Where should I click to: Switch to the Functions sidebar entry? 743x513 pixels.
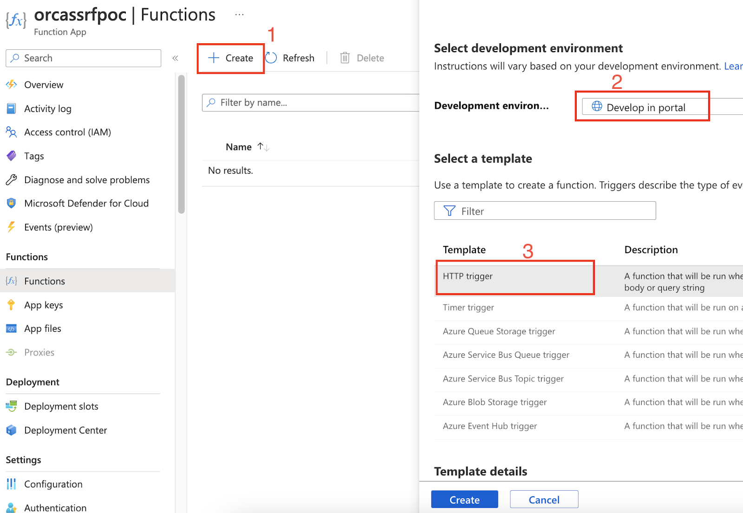(44, 281)
